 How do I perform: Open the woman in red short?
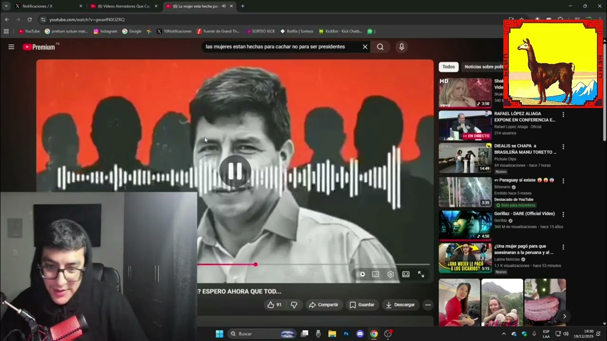point(459,302)
